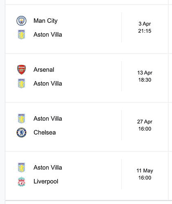172x204 pixels.
Task: Open the 27 Apr 16:00 match time
Action: pyautogui.click(x=145, y=125)
